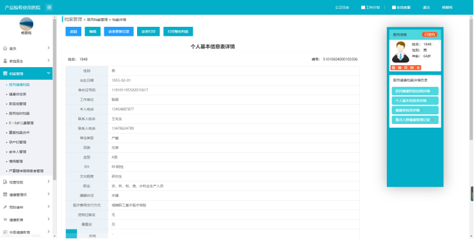Open 健康体检表 submenu item

(x=17, y=95)
